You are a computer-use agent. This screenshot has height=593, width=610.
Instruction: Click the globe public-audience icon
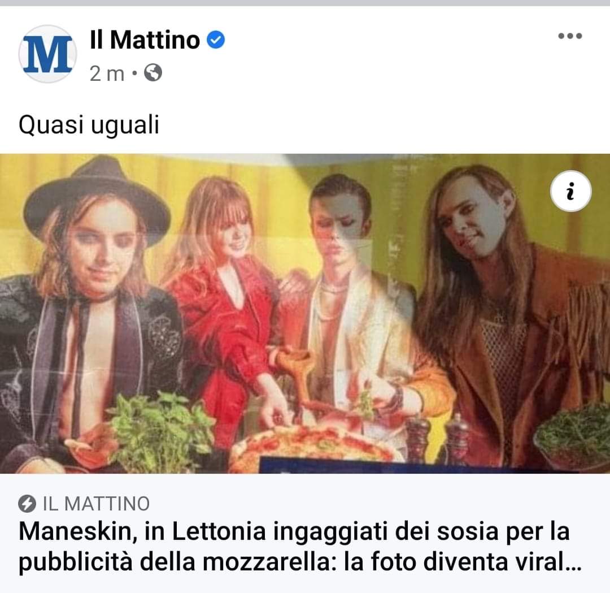[153, 73]
